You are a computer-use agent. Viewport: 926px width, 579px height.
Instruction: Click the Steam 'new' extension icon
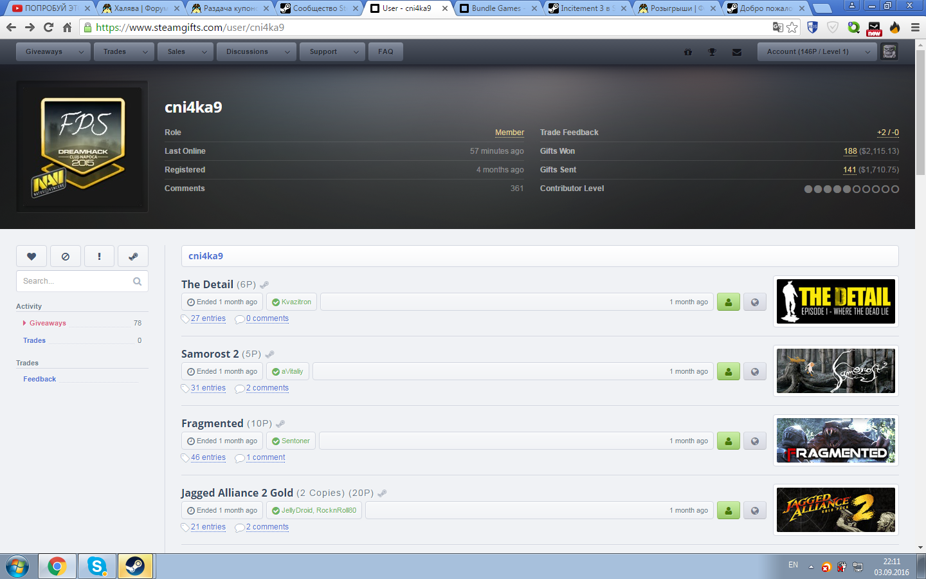coord(874,28)
